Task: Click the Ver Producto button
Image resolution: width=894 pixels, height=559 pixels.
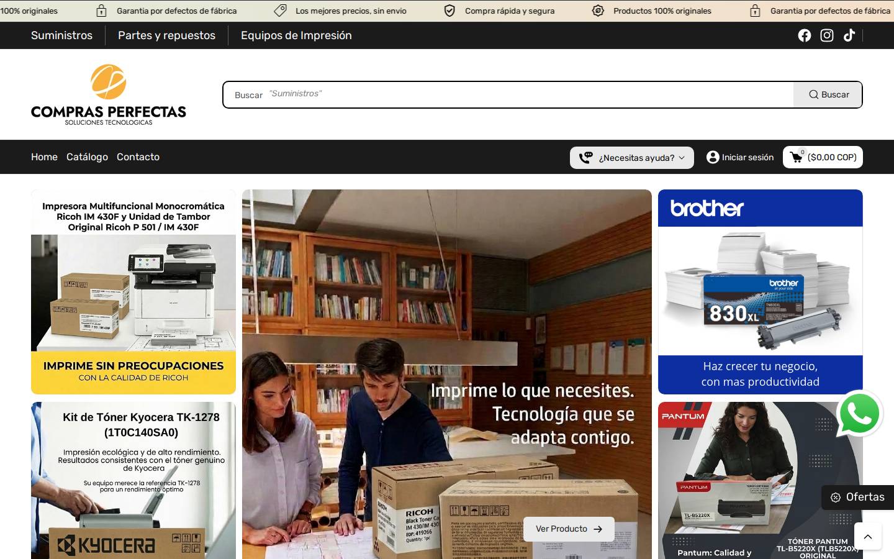Action: 569,529
